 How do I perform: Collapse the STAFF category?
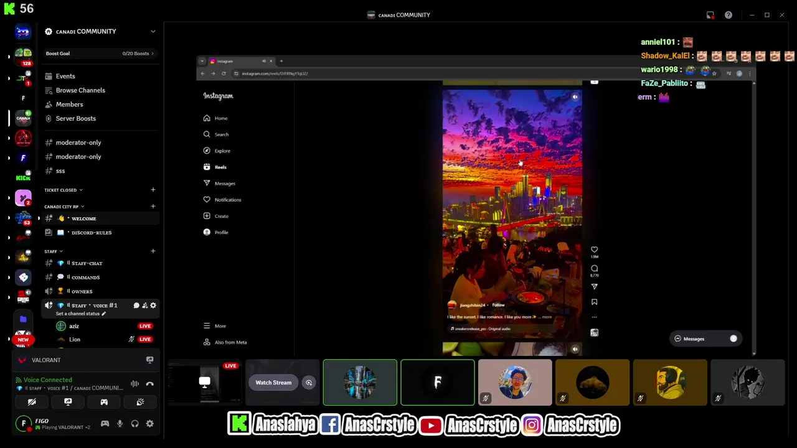(x=53, y=251)
